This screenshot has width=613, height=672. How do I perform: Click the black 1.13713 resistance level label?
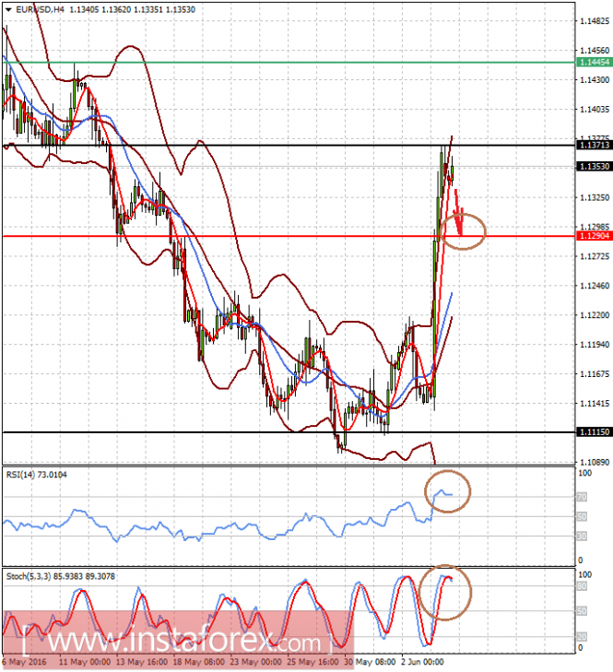(595, 146)
